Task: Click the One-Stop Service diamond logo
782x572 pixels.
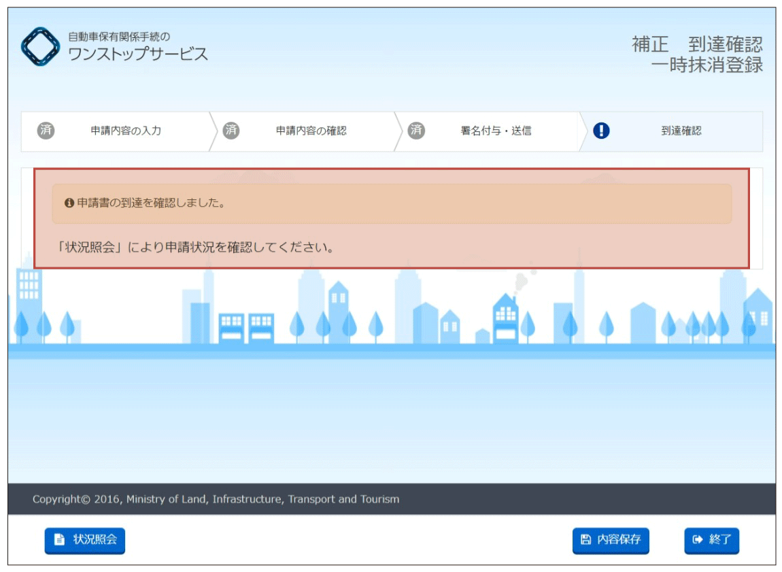Action: [x=40, y=46]
